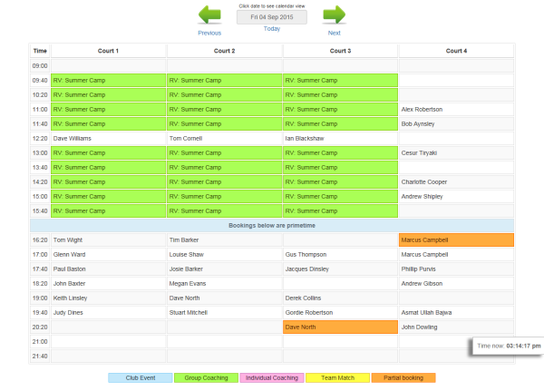
Task: Select Alex Robertson's 11:00 booking on Court 4
Action: [456, 109]
